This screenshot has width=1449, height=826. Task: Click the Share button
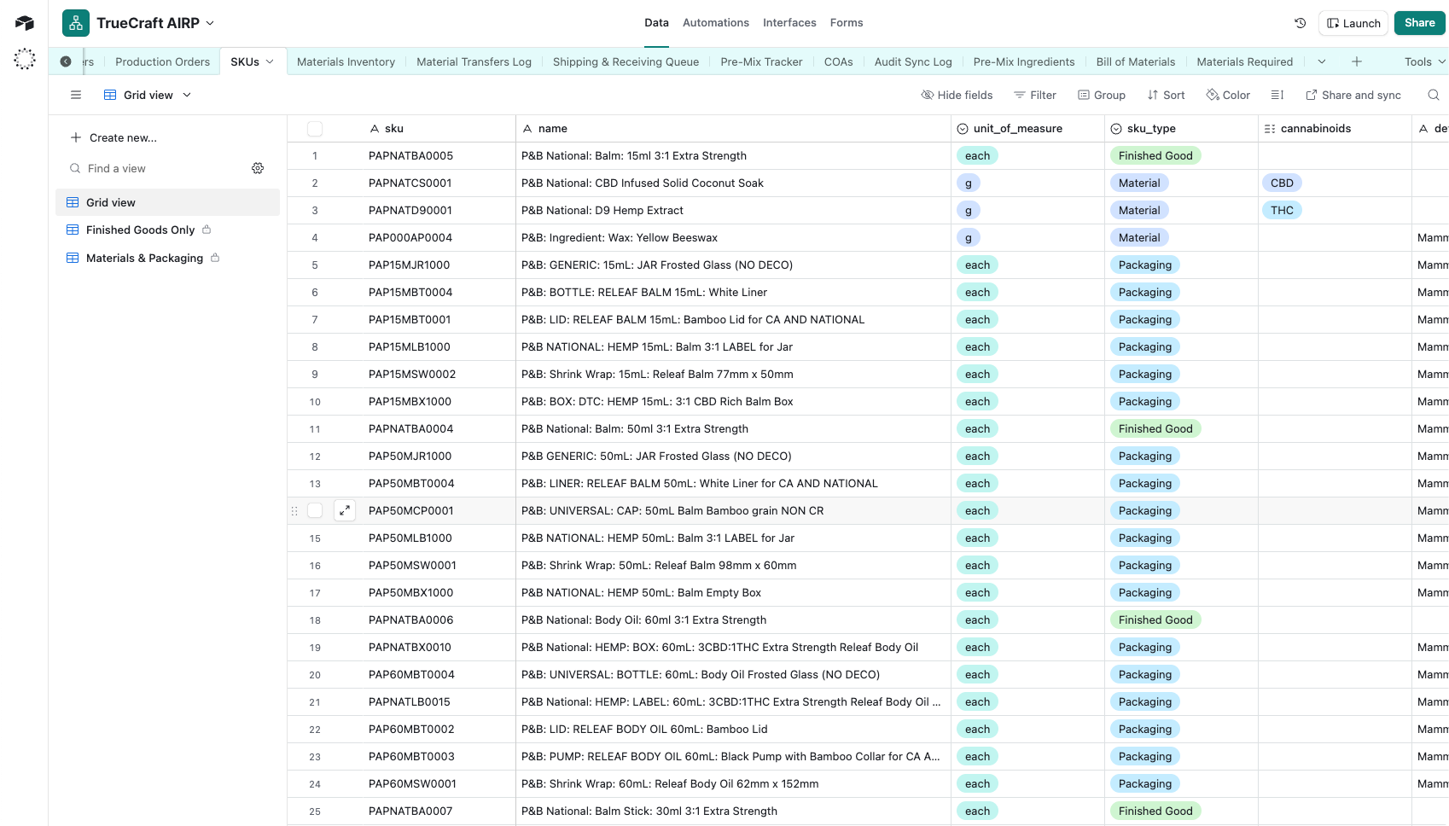1420,23
